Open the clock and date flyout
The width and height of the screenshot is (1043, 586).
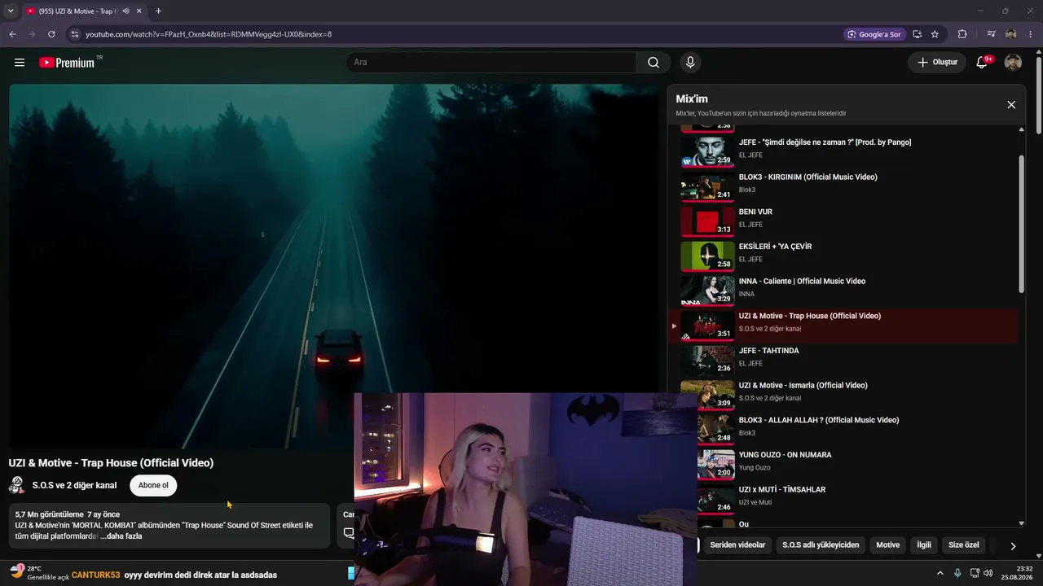point(1019,573)
